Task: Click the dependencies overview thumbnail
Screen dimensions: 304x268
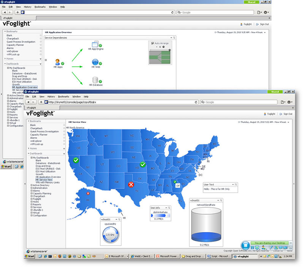Action: [x=160, y=57]
